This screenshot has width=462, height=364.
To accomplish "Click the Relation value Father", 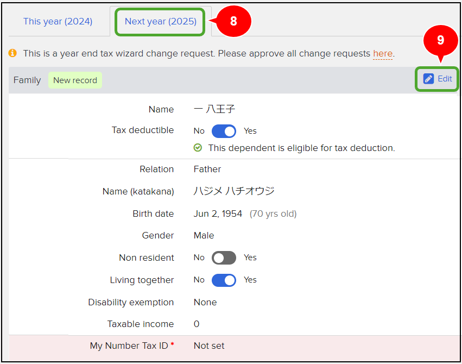I will pyautogui.click(x=207, y=169).
